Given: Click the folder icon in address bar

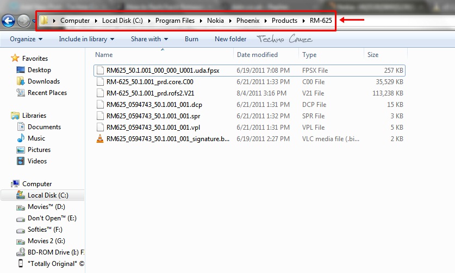Looking at the screenshot, I should 44,20.
